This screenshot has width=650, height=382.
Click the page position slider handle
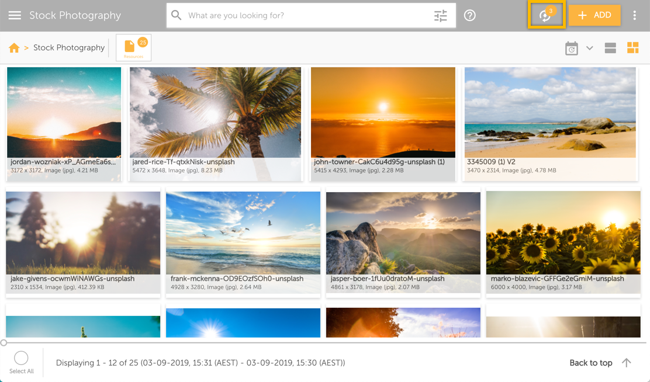pyautogui.click(x=4, y=343)
